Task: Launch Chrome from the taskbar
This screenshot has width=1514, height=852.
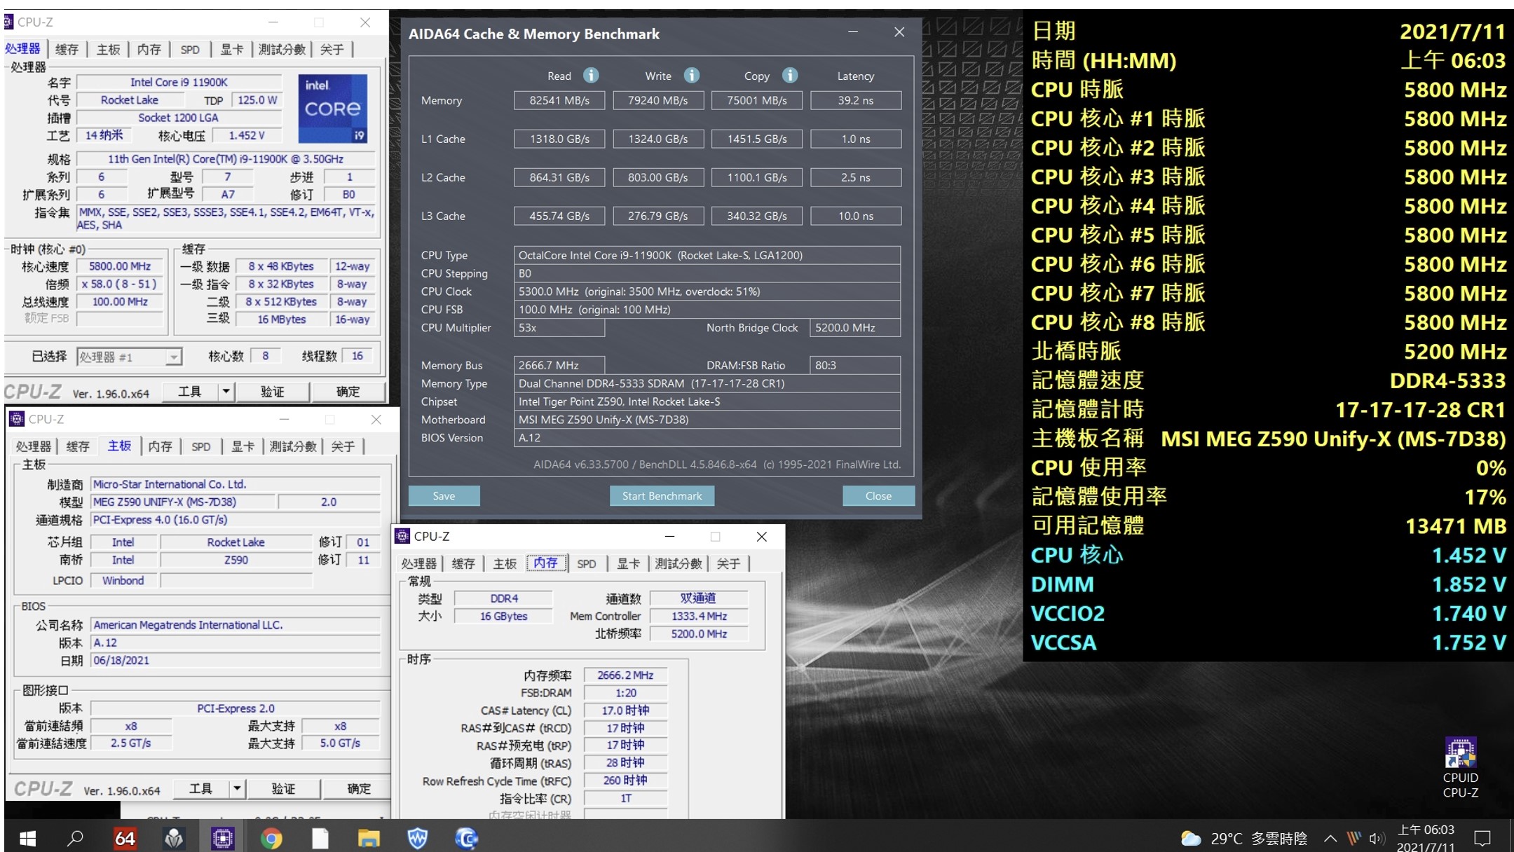Action: 271,838
